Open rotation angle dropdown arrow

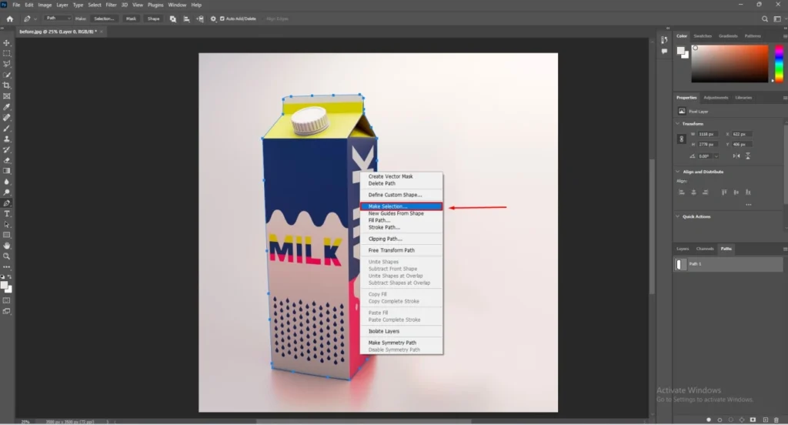pyautogui.click(x=716, y=156)
